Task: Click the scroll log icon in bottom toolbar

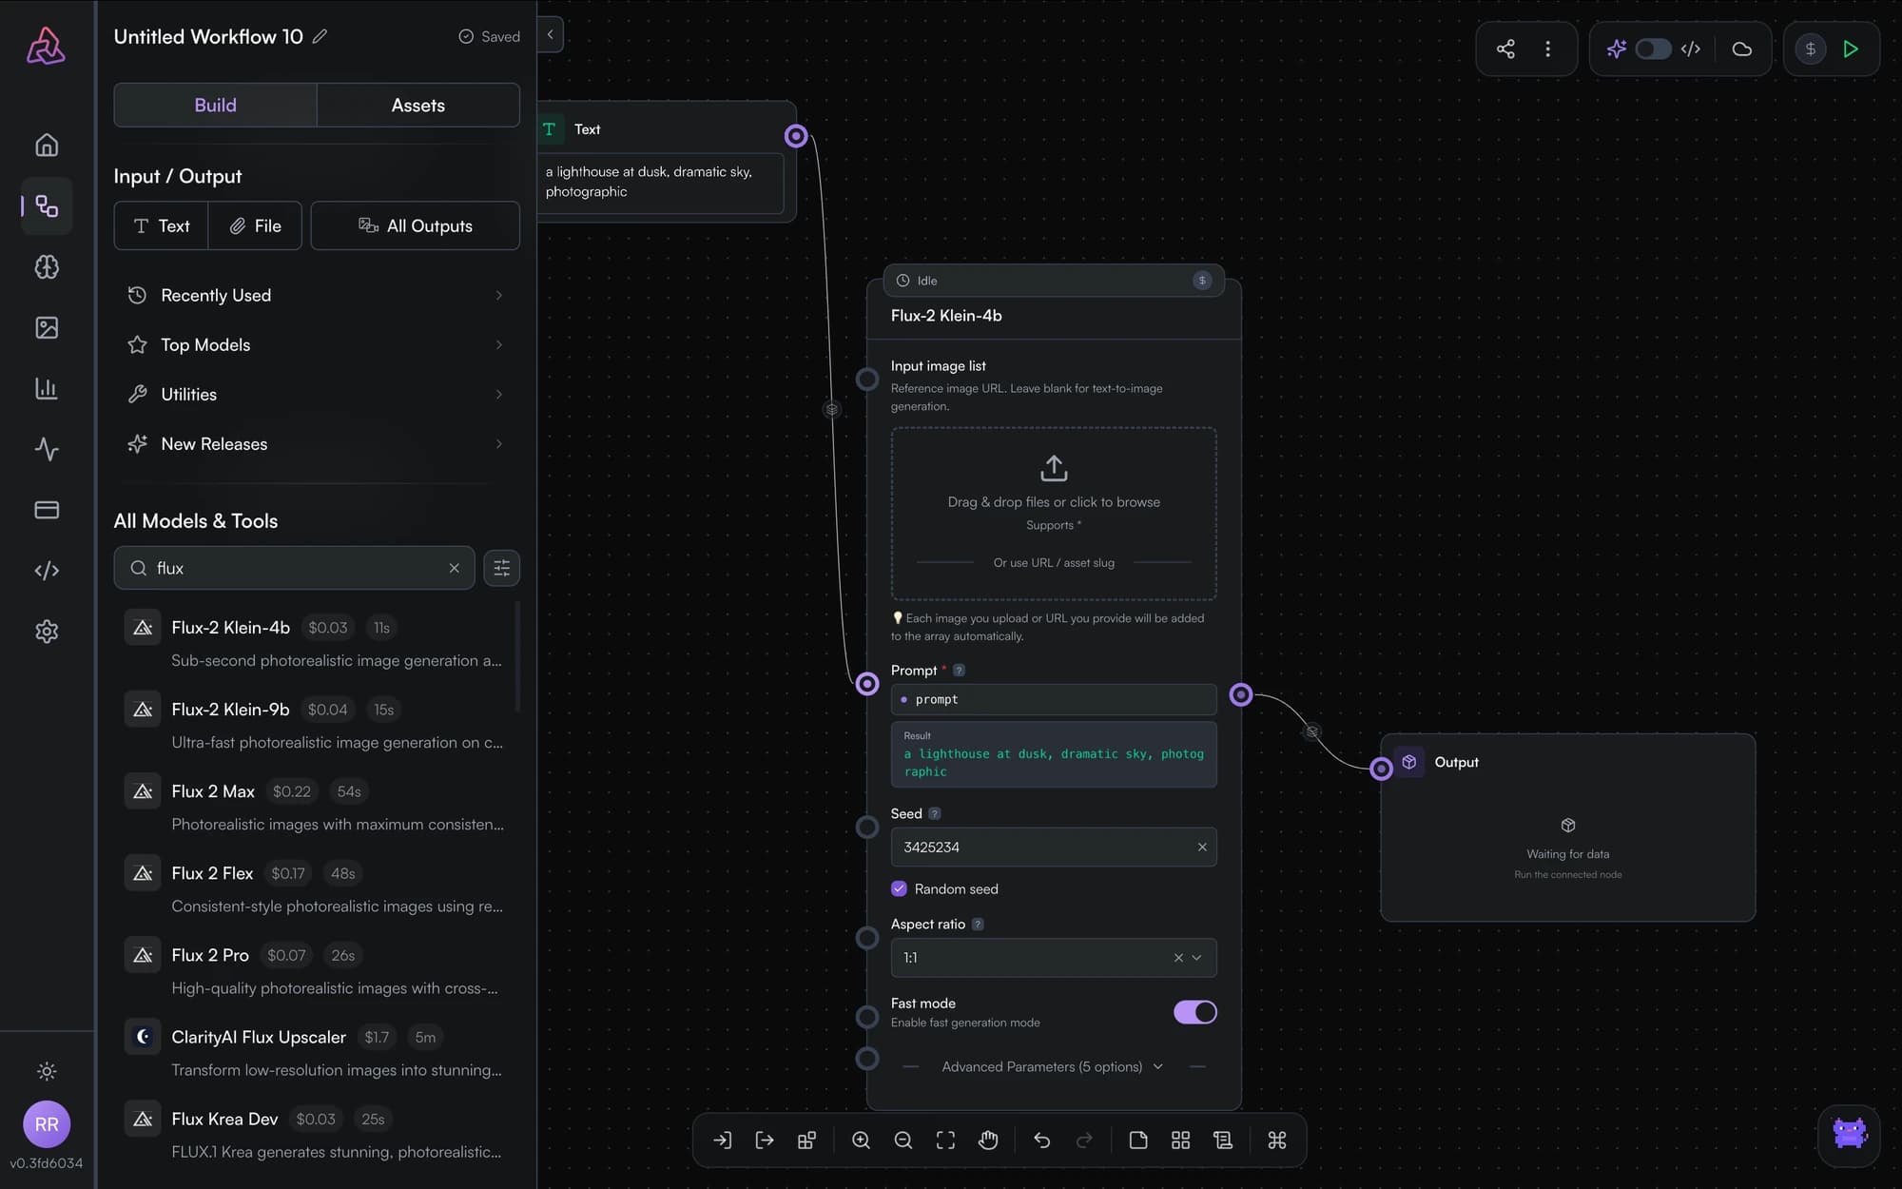Action: click(1223, 1140)
